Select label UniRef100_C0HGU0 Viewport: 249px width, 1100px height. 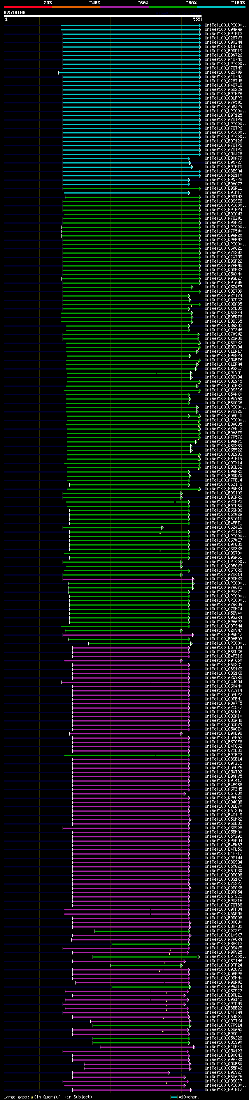(223, 922)
